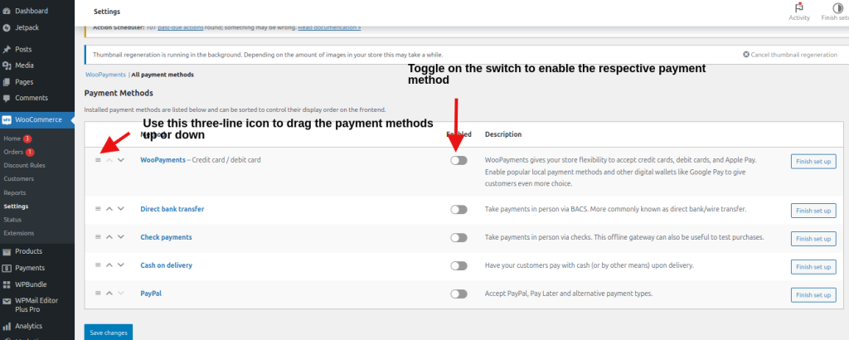Click the Pages icon in the sidebar
The height and width of the screenshot is (340, 849).
[7, 82]
